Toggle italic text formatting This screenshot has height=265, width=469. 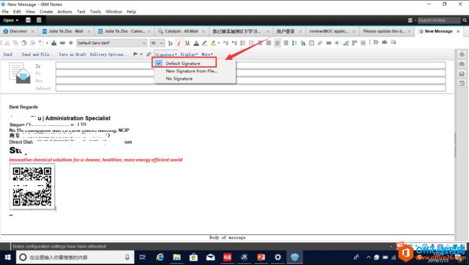178,43
